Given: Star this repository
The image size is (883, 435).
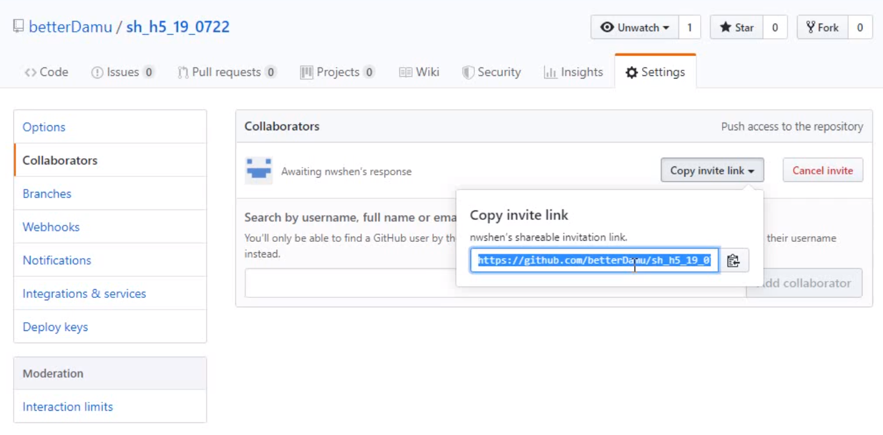Looking at the screenshot, I should [736, 27].
